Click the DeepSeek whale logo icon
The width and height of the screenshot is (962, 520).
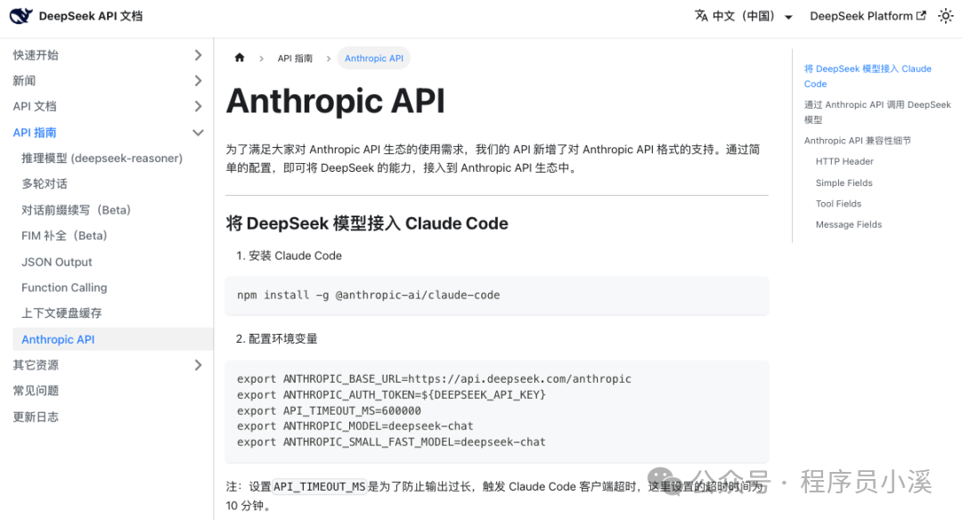coord(20,16)
